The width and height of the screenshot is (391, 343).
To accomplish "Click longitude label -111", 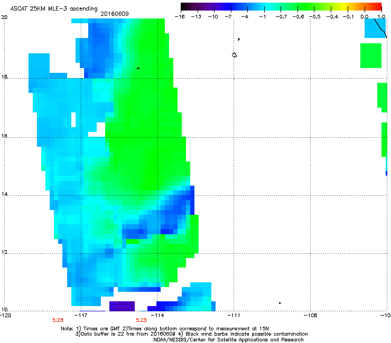I will (x=234, y=316).
